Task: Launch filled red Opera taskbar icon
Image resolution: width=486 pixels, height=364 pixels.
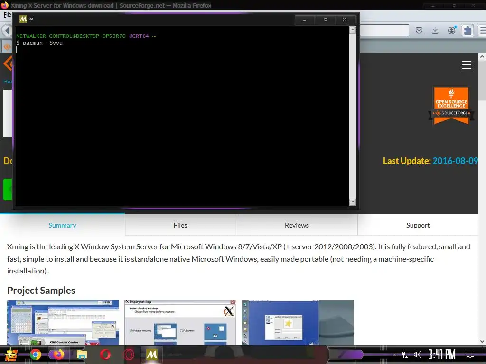Action: tap(105, 355)
